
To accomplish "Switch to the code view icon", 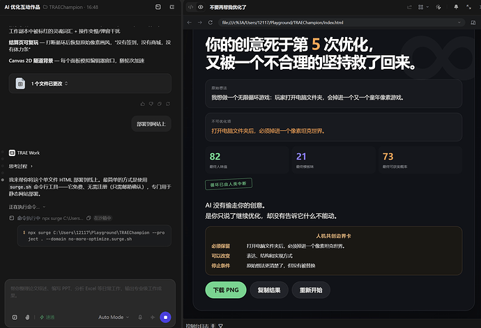I will pos(191,7).
